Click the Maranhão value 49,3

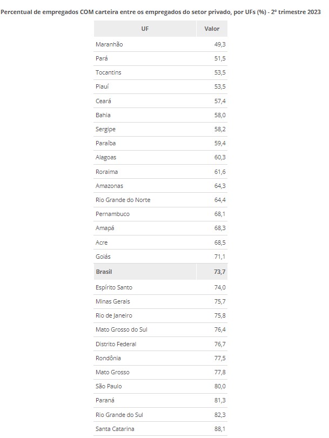pyautogui.click(x=214, y=44)
